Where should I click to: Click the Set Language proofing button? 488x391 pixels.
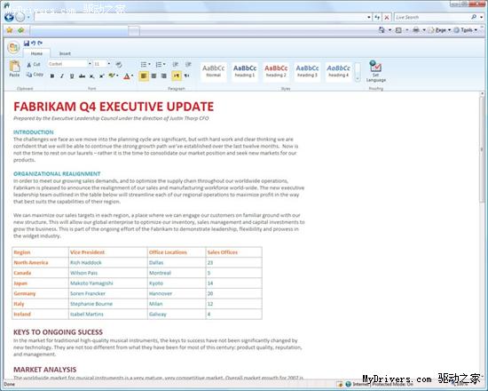(x=375, y=71)
